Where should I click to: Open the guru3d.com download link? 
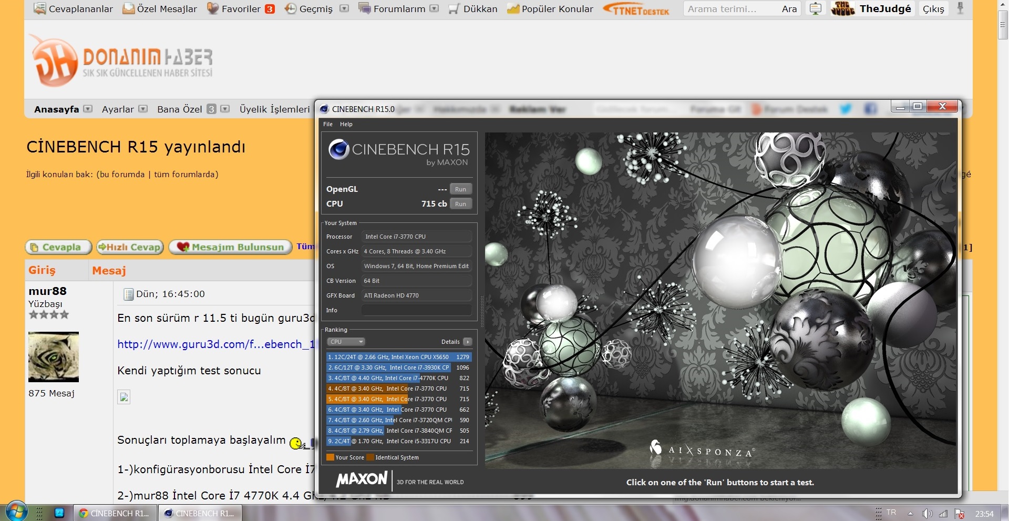click(x=216, y=344)
